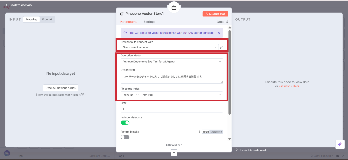This screenshot has width=348, height=160.
Task: Enable the Rerank Results toggle
Action: [x=125, y=137]
